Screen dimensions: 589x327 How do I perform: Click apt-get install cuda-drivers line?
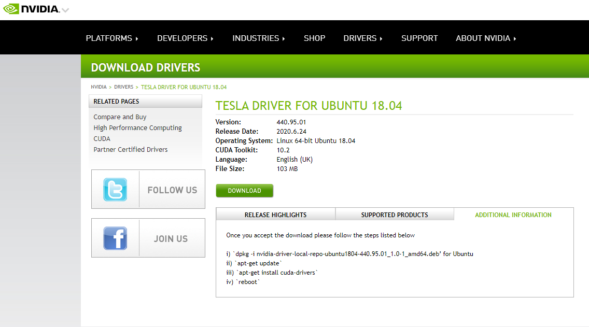point(272,273)
